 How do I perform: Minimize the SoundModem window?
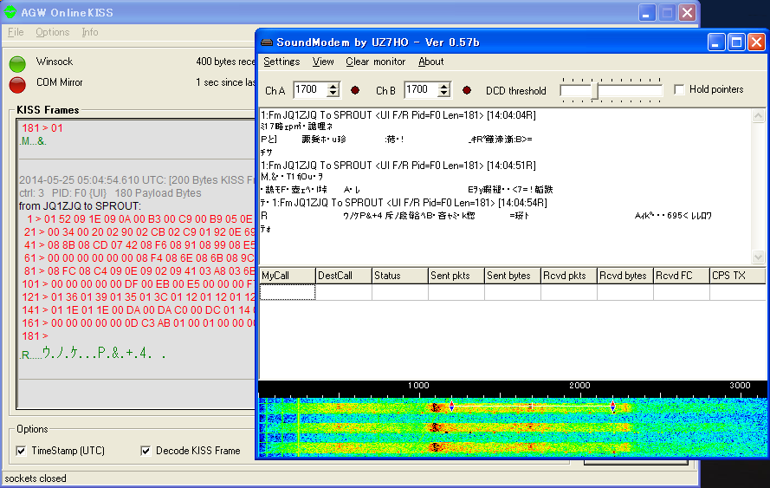[x=716, y=42]
